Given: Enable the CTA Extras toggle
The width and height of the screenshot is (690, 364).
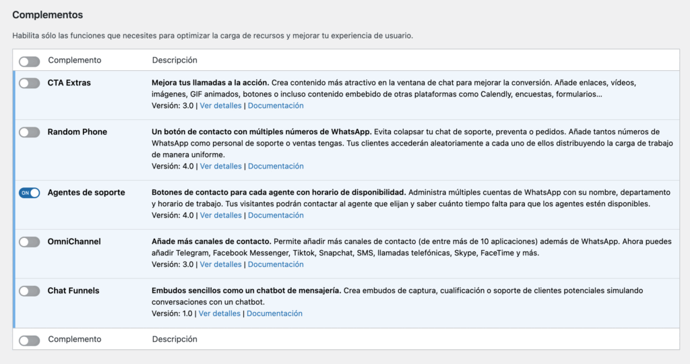Looking at the screenshot, I should coord(29,83).
